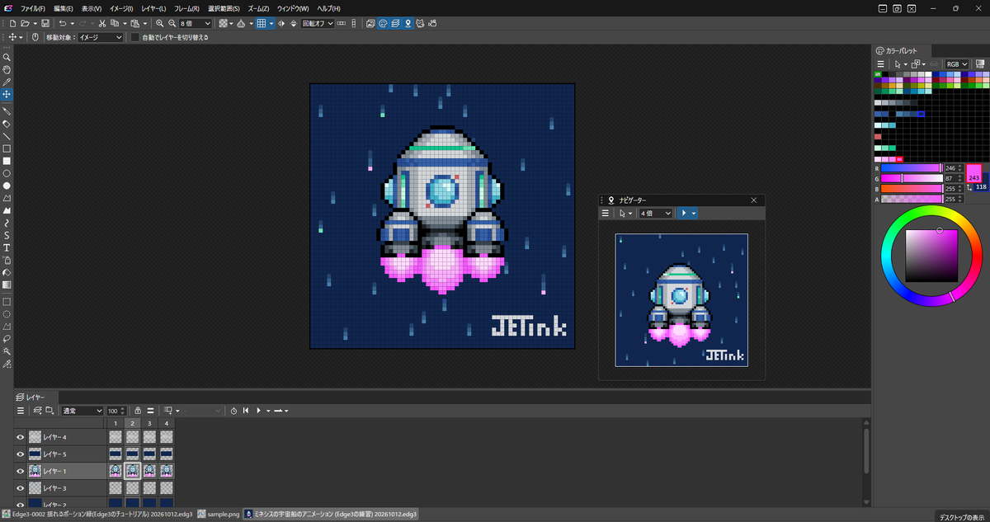990x522 pixels.
Task: Enable auto layer switching checkbox
Action: click(135, 37)
